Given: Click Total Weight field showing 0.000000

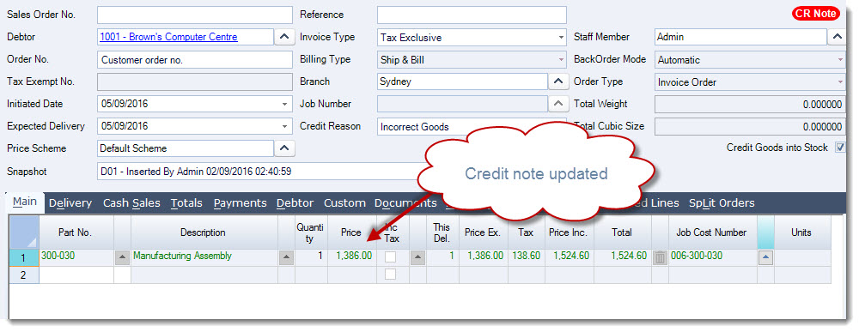Looking at the screenshot, I should pos(750,104).
